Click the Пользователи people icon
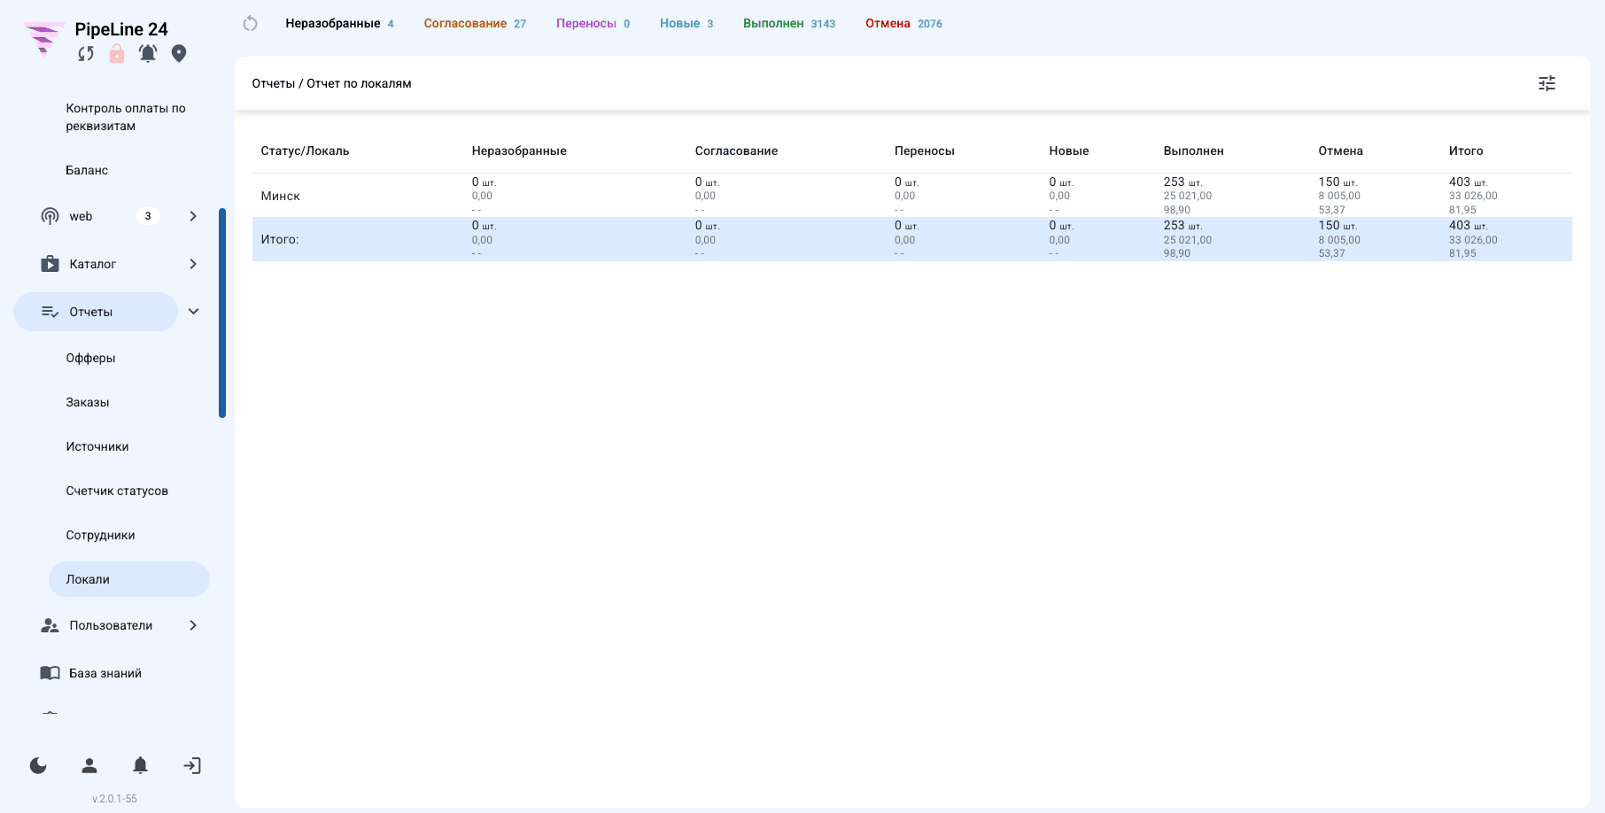The width and height of the screenshot is (1605, 813). click(50, 625)
